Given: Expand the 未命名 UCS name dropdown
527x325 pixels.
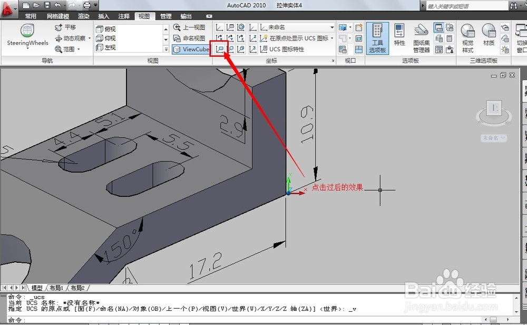Looking at the screenshot, I should click(332, 27).
